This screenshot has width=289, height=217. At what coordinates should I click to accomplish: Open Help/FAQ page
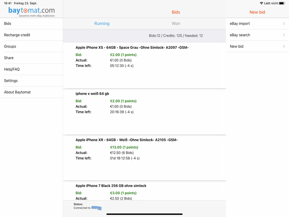31,69
